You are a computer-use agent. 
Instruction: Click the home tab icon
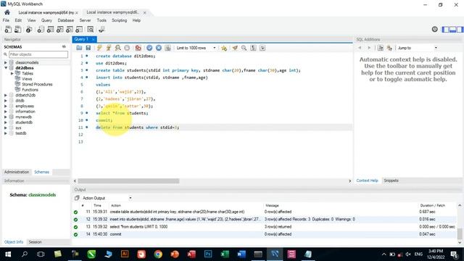click(x=7, y=12)
